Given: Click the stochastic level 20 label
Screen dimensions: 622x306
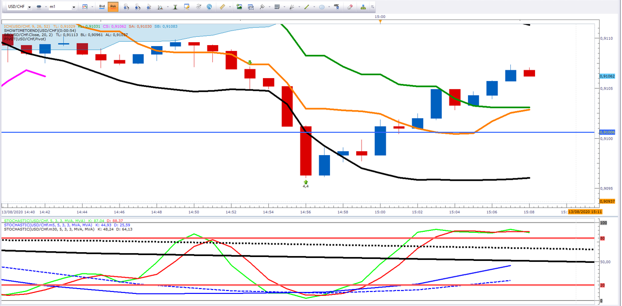Looking at the screenshot, I should pos(602,285).
